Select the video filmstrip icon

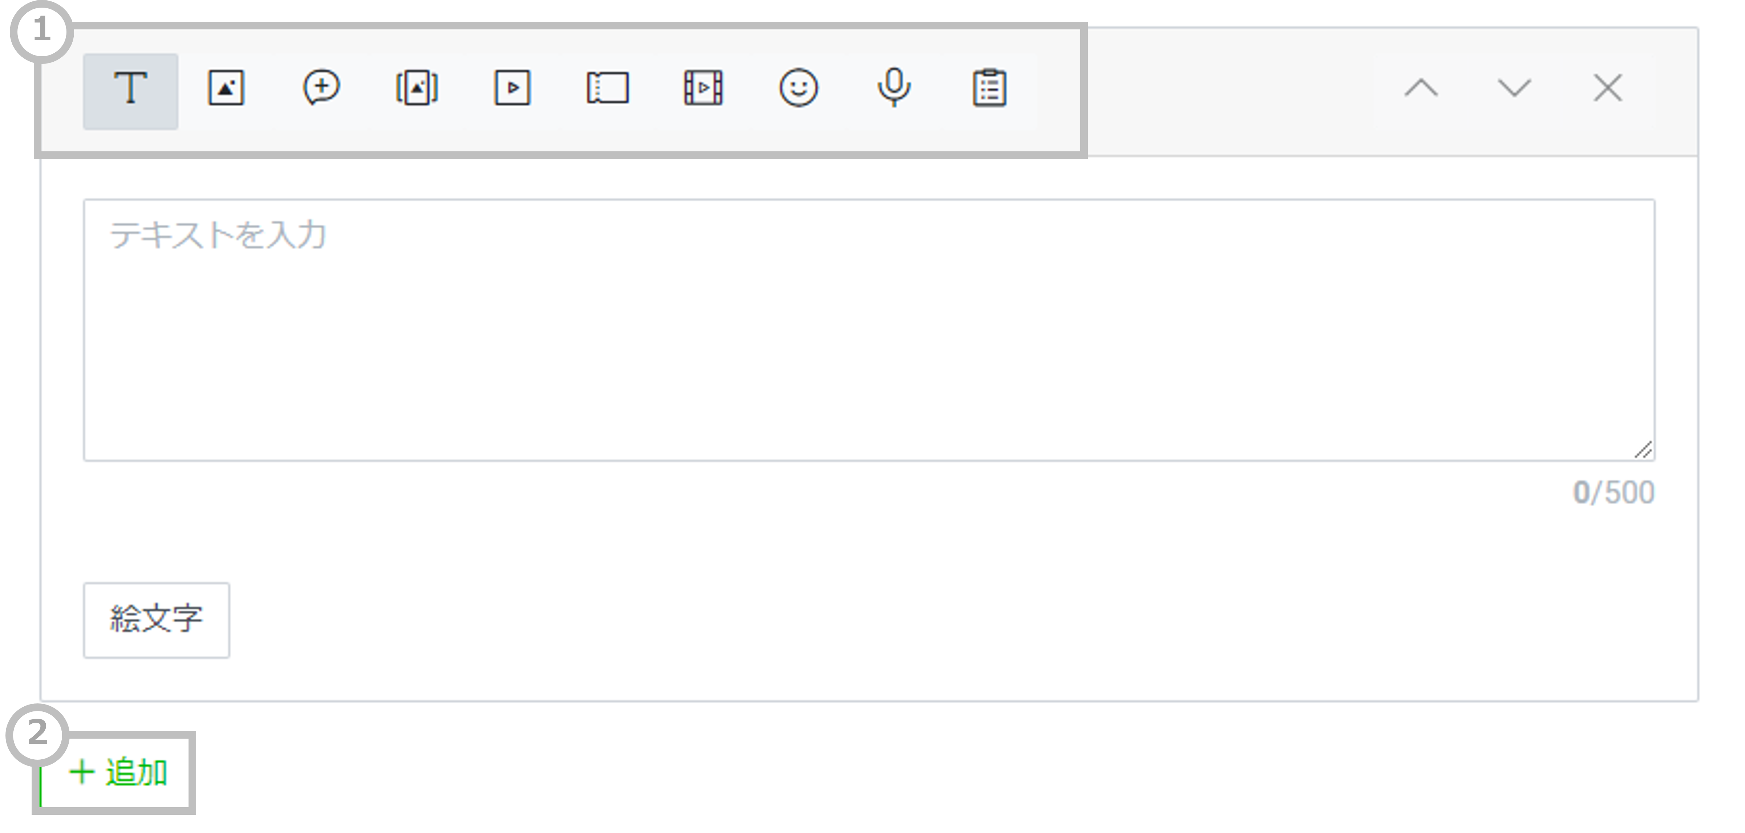703,88
